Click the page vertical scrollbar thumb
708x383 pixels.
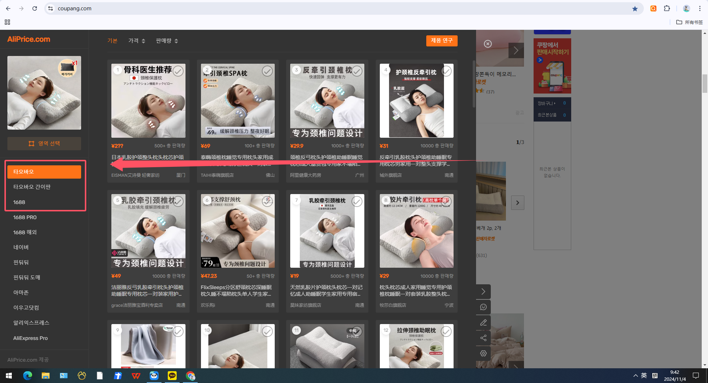[x=705, y=84]
